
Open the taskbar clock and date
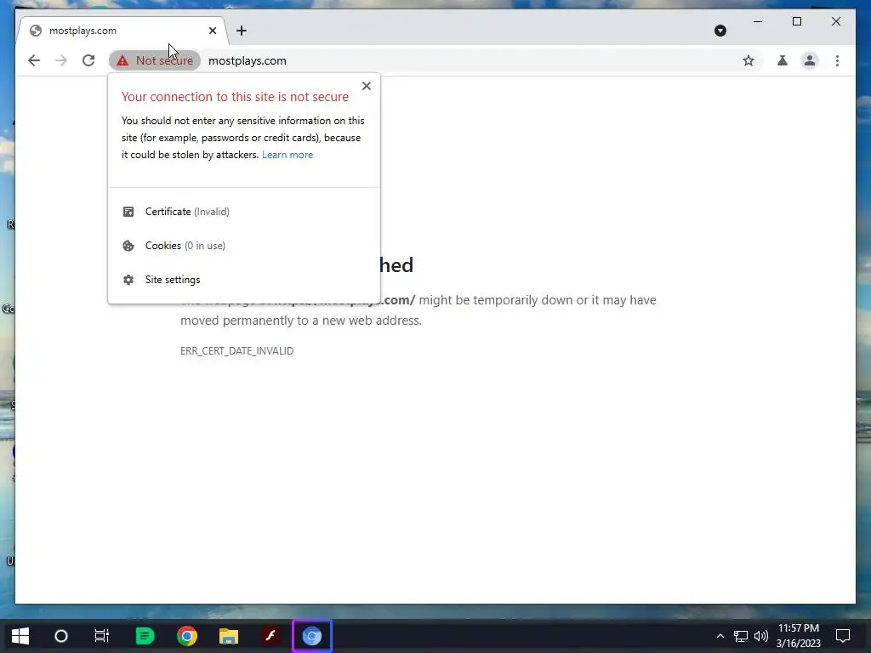798,636
